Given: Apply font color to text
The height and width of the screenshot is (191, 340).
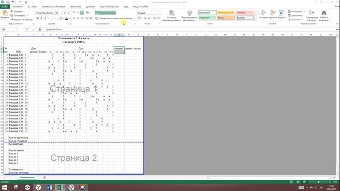Looking at the screenshot, I should pyautogui.click(x=66, y=18).
